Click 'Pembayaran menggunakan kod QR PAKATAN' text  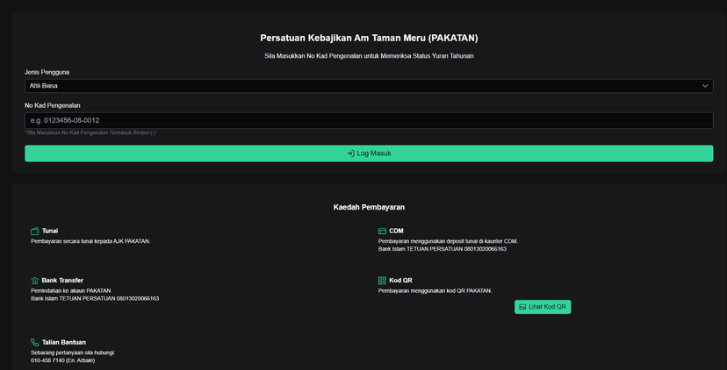(435, 290)
